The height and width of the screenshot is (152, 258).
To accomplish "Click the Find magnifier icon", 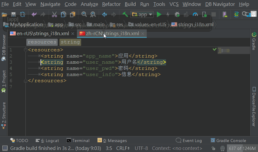I will pyautogui.click(x=84, y=14).
